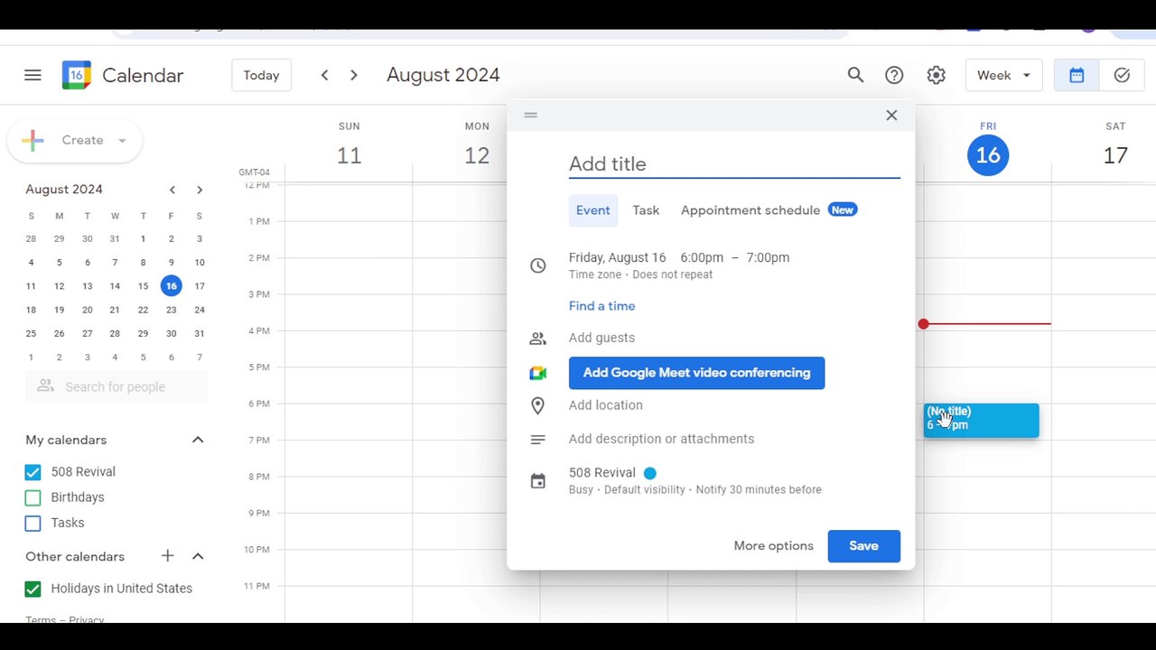Click Search for people field
Screen dimensions: 1156x650
[117, 386]
